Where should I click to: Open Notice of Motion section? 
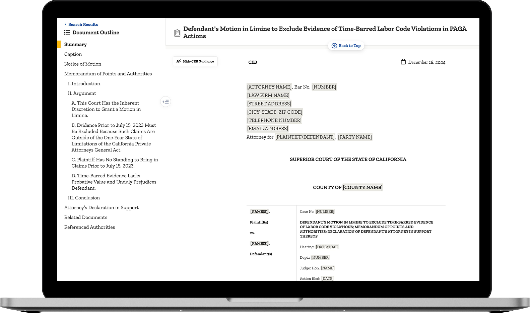[83, 64]
